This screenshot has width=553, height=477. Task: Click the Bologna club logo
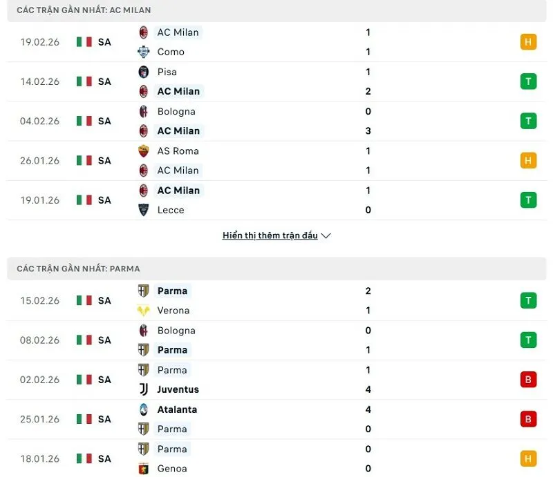[145, 111]
